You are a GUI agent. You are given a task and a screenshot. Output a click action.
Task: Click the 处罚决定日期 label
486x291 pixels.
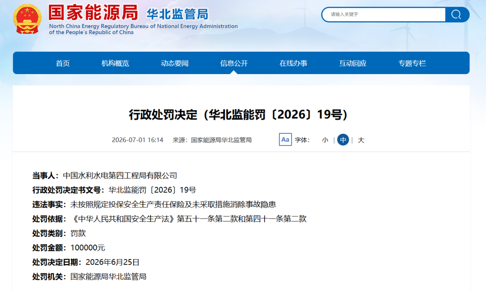click(x=57, y=262)
